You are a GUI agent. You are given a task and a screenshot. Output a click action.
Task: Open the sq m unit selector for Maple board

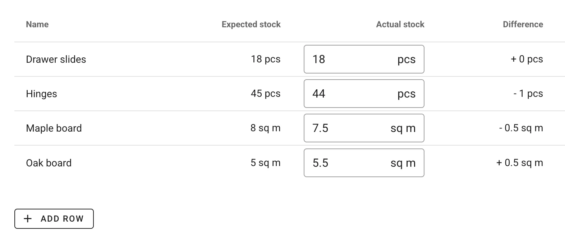(x=403, y=128)
